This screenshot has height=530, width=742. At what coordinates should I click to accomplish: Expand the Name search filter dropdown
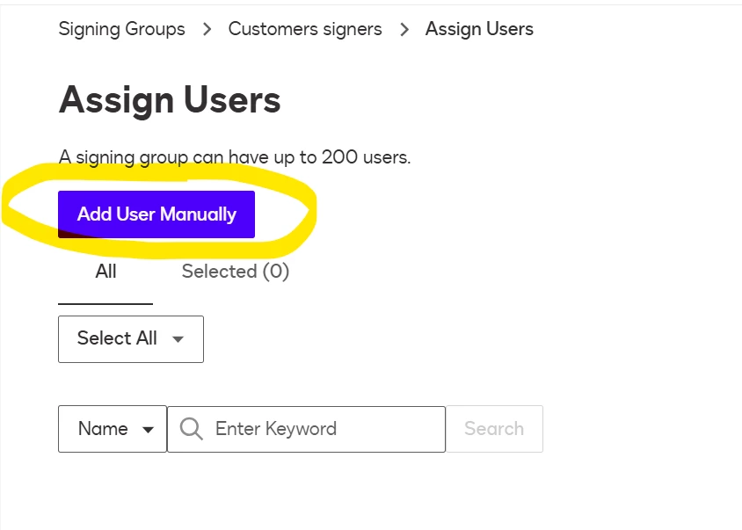tap(113, 429)
